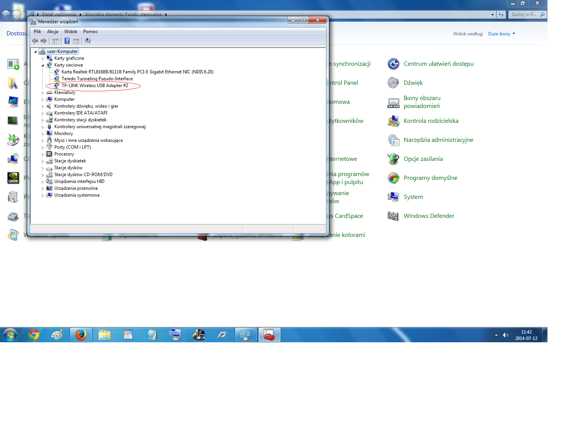Open the Akcja menu
The width and height of the screenshot is (587, 440).
click(x=52, y=32)
